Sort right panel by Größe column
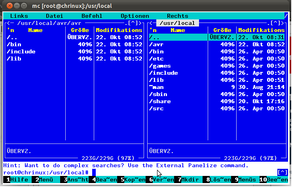 (x=222, y=30)
